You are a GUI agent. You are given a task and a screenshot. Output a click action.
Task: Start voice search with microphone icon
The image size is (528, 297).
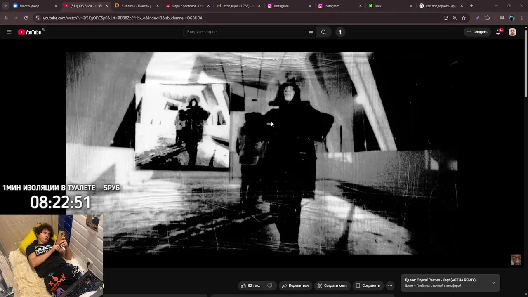tap(340, 32)
